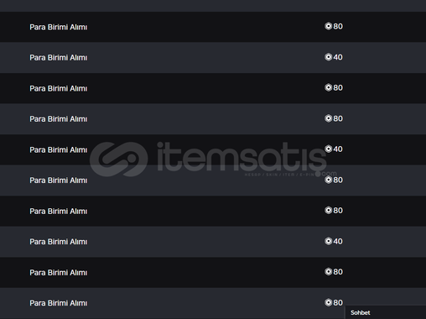Click the coin icon in the second row

(328, 57)
